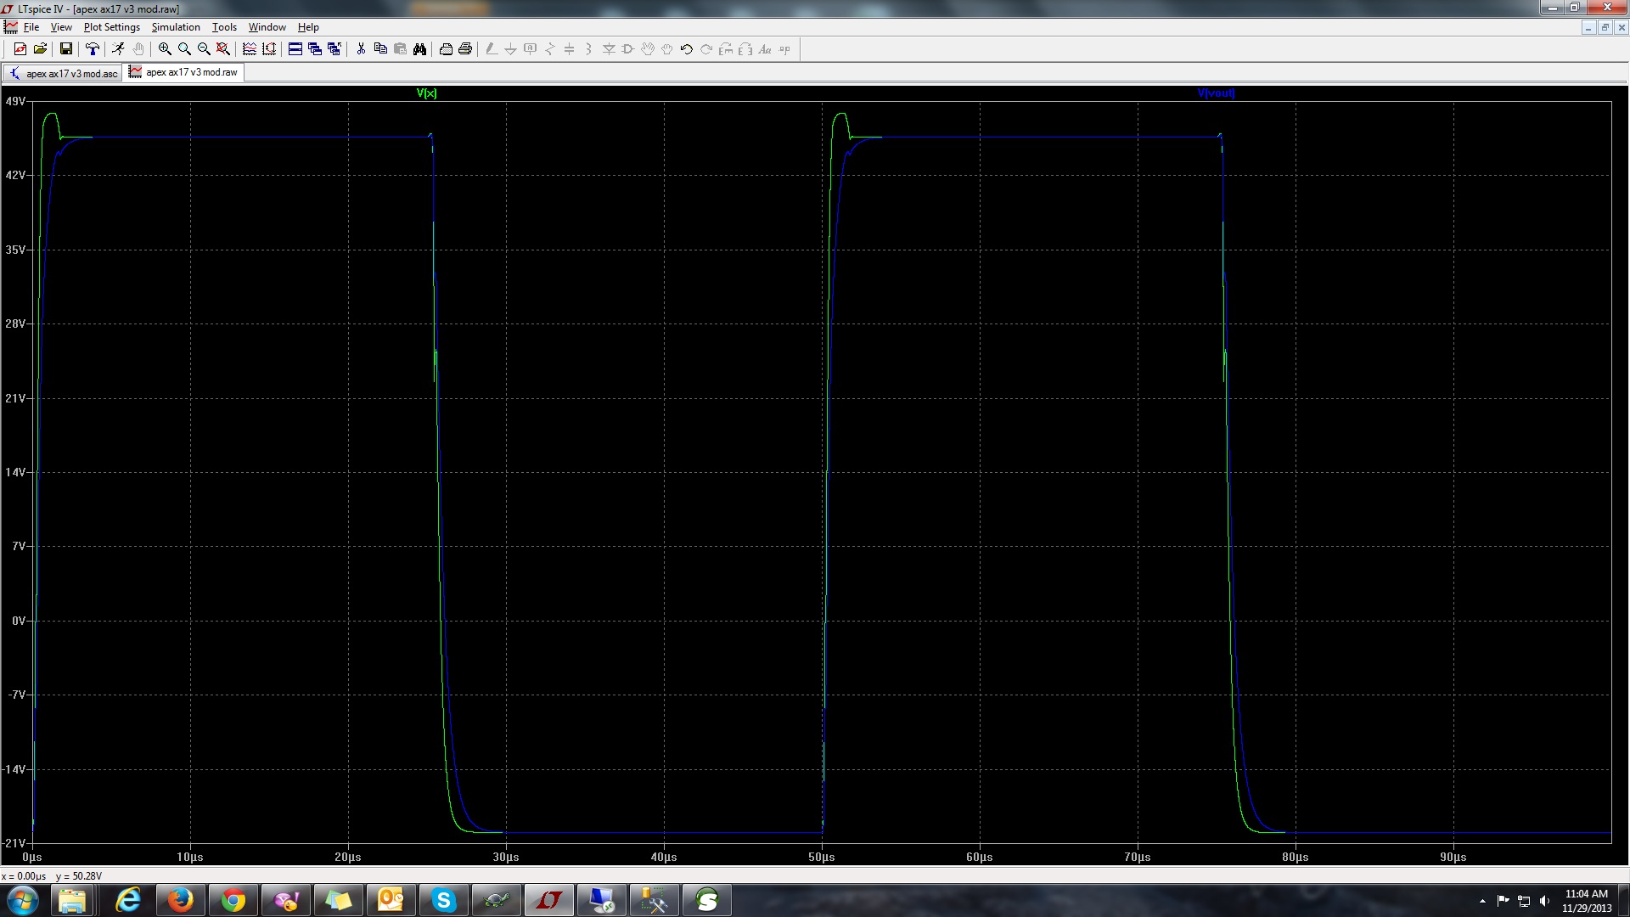Click the Zoom Out magnifier icon
The image size is (1630, 917).
(x=204, y=49)
